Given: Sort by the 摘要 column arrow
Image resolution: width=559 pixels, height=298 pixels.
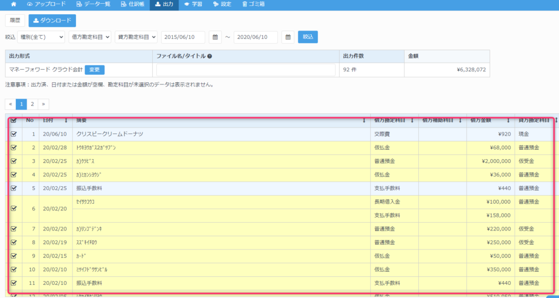Looking at the screenshot, I should [364, 120].
